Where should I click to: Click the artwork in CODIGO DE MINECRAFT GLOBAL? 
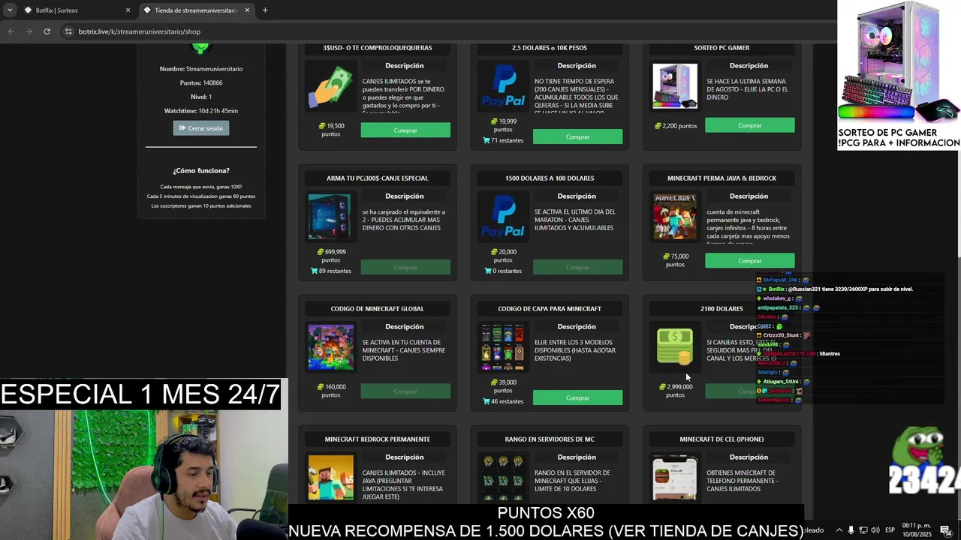pyautogui.click(x=330, y=348)
